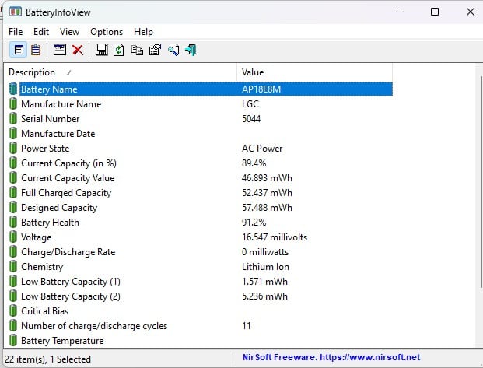The height and width of the screenshot is (368, 483).
Task: Click the AC Power value
Action: pyautogui.click(x=262, y=149)
